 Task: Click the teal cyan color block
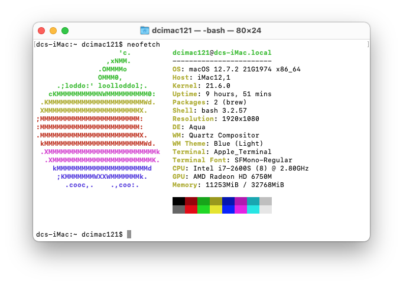253,201
